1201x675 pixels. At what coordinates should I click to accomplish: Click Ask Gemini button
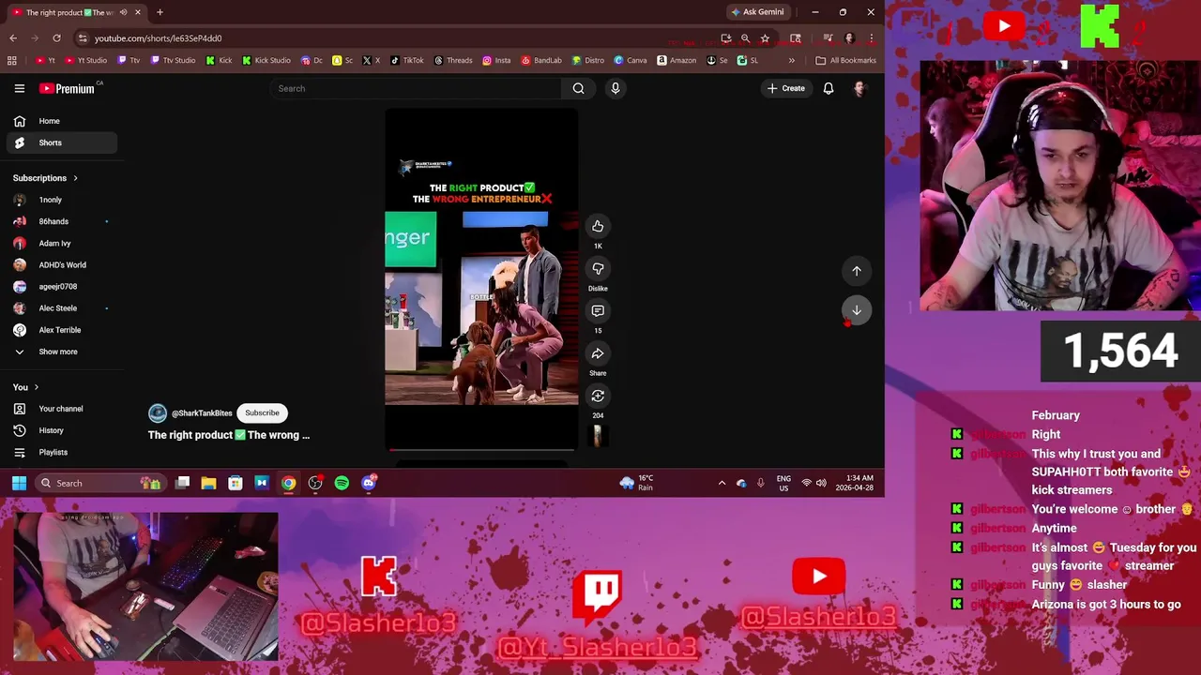pyautogui.click(x=757, y=12)
